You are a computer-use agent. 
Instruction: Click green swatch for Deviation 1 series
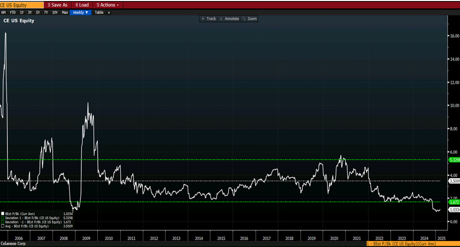[x=3, y=218]
